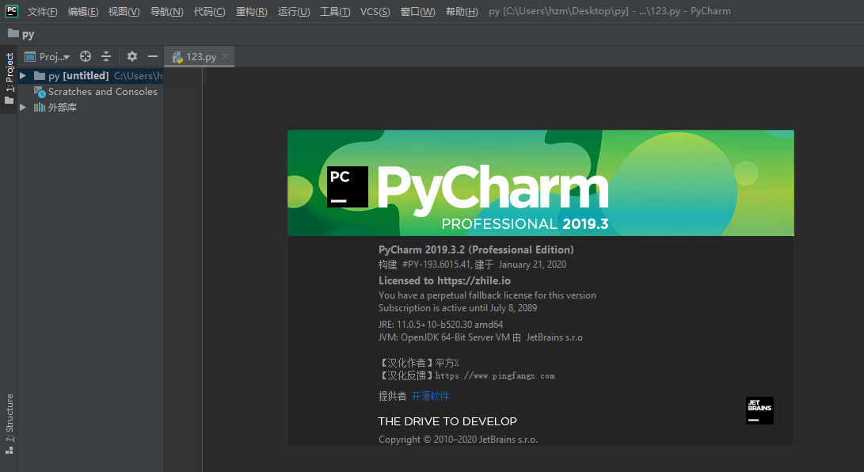Open the VCS(S) menu
The width and height of the screenshot is (864, 472).
tap(375, 11)
